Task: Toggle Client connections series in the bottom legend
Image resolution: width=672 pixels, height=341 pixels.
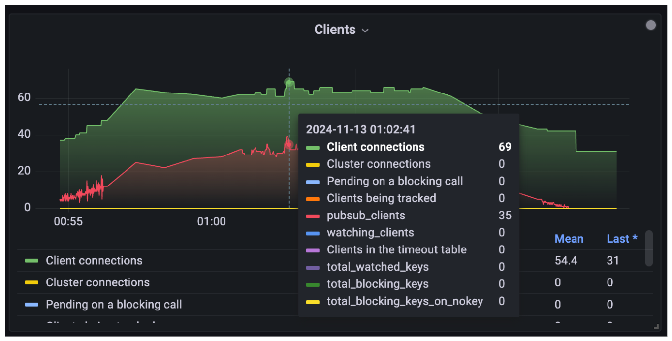Action: pyautogui.click(x=94, y=261)
